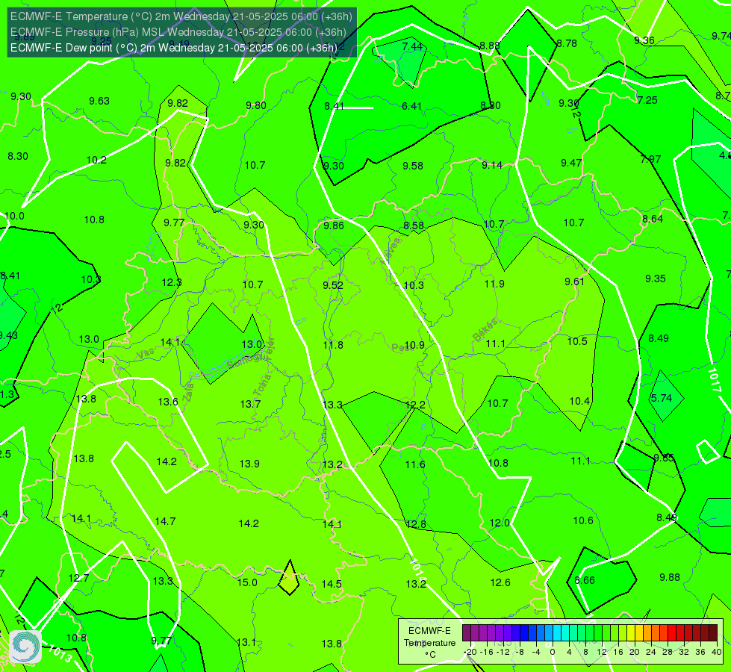Click the Békés county label

(485, 330)
